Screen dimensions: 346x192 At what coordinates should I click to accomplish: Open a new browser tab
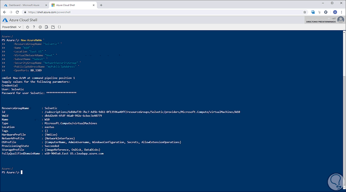[101, 5]
